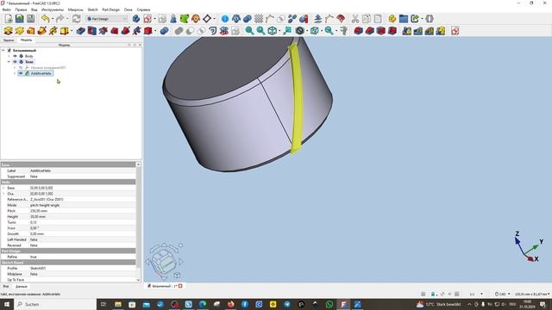The image size is (552, 310).
Task: Click the blue Create body icon
Action: click(136, 19)
